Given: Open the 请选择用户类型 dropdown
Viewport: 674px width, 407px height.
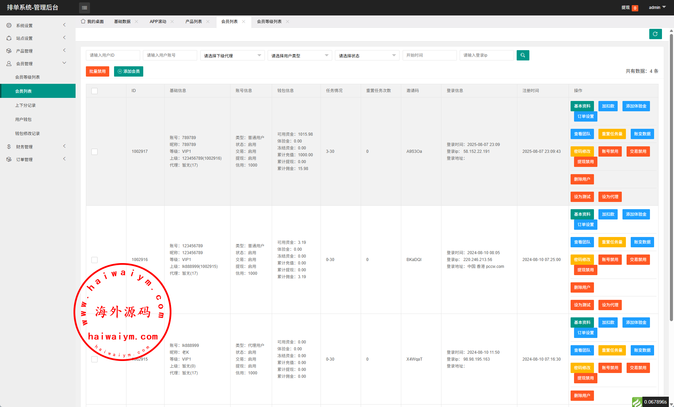Looking at the screenshot, I should pyautogui.click(x=300, y=56).
